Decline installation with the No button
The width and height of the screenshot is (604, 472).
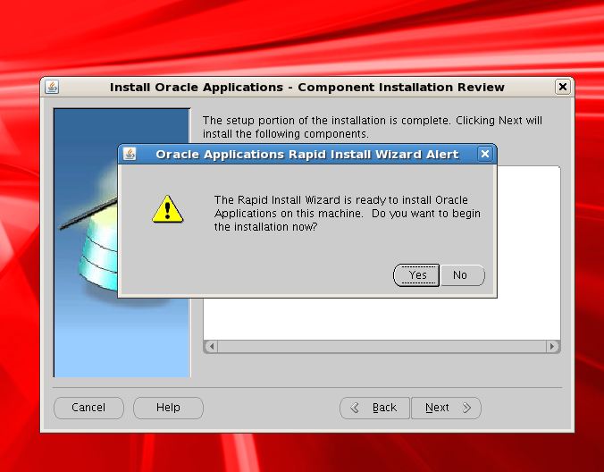462,275
